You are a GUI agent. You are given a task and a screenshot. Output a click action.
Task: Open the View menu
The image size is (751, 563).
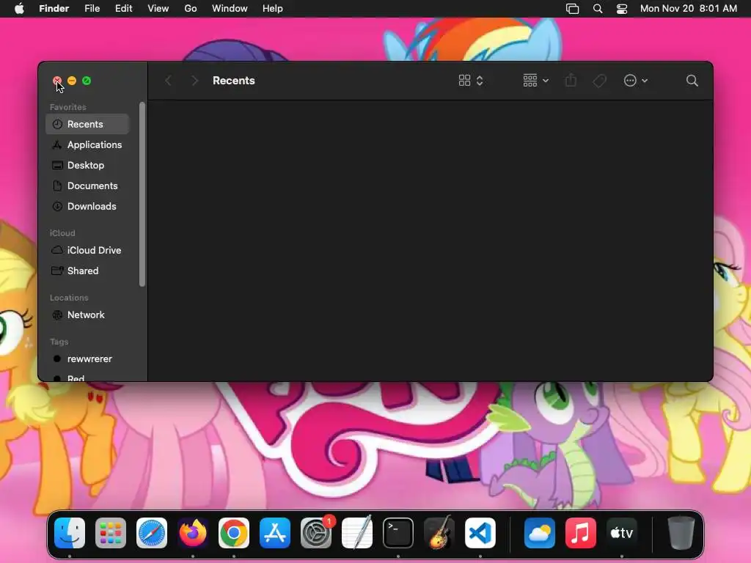click(158, 9)
